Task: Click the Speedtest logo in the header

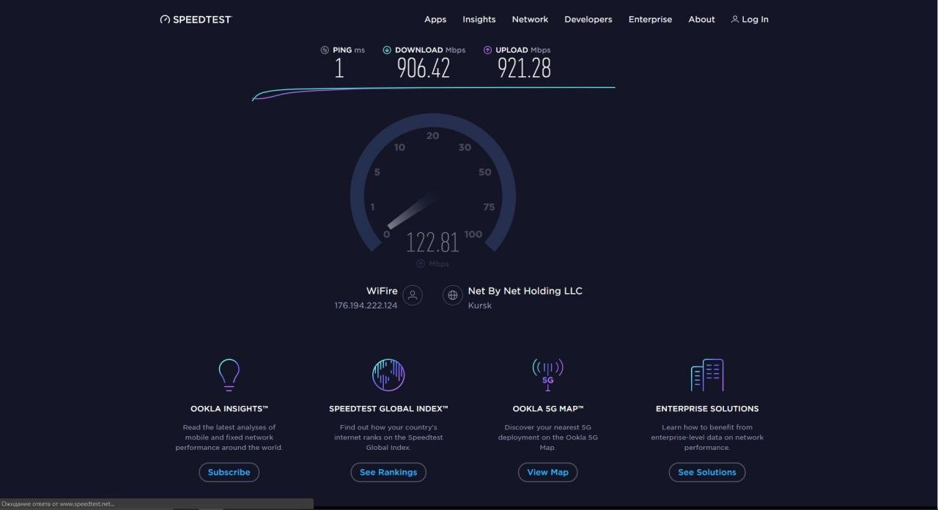Action: (196, 19)
